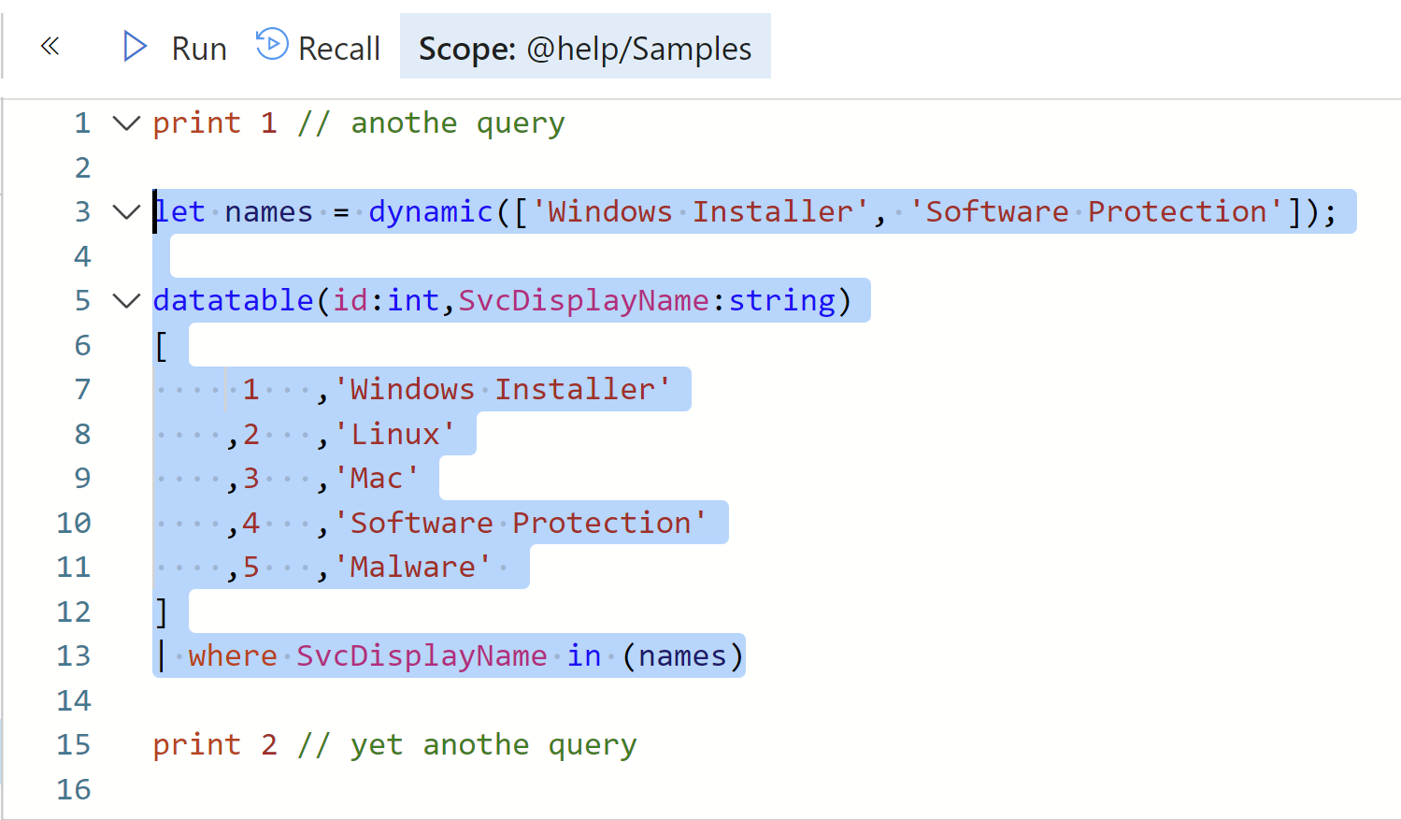
Task: Click line number 12 in the gutter
Action: coord(74,611)
